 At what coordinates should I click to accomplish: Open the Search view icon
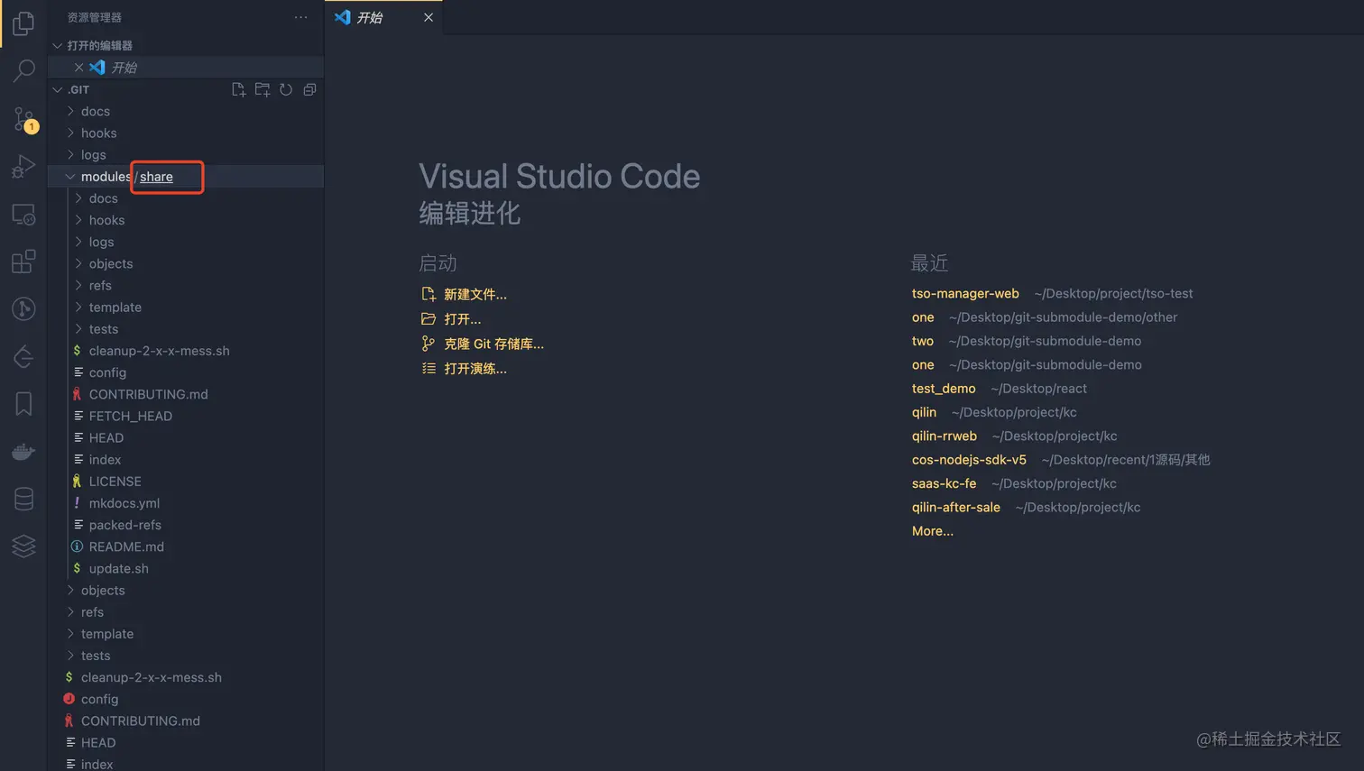[23, 70]
